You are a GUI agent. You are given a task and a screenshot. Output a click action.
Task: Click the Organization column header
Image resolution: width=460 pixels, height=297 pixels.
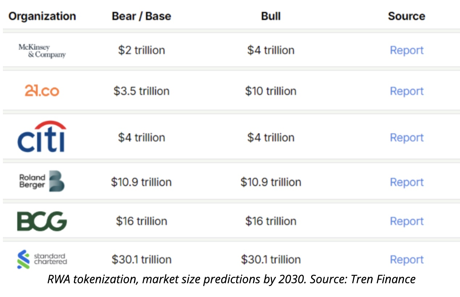click(x=42, y=16)
